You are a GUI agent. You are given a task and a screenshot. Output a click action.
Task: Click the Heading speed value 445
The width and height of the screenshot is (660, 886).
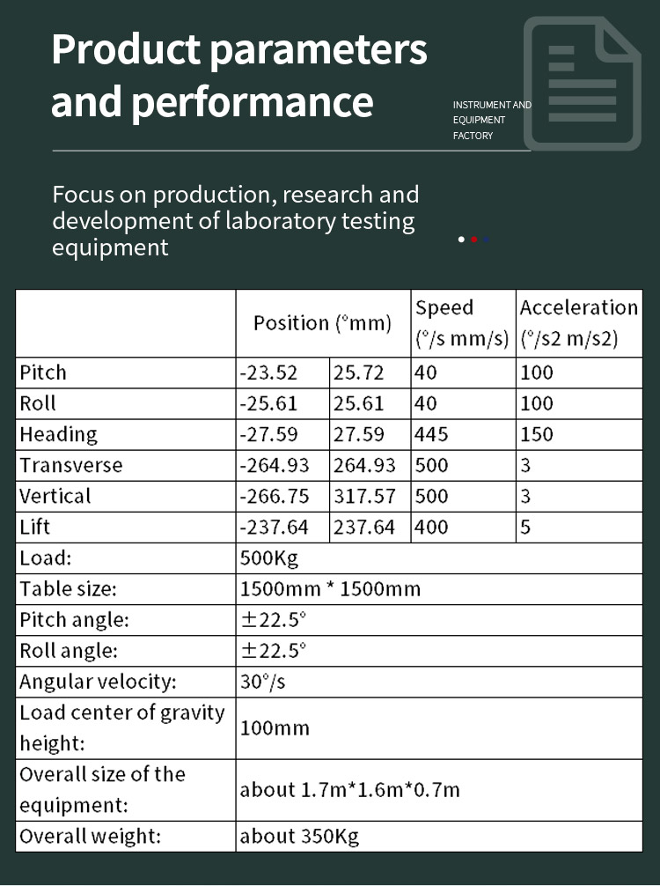432,434
